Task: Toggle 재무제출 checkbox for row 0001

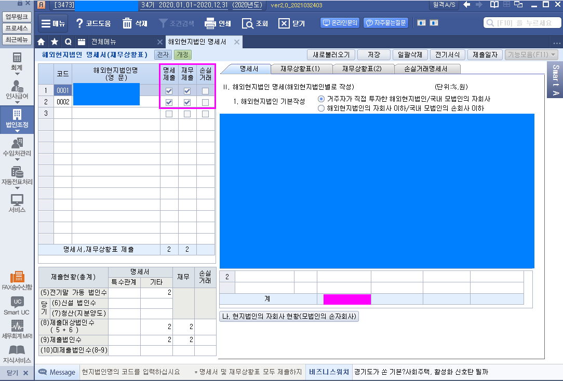Action: [187, 91]
